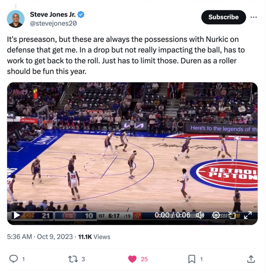
Task: Repost this tweet with retweet icon
Action: coord(73,259)
